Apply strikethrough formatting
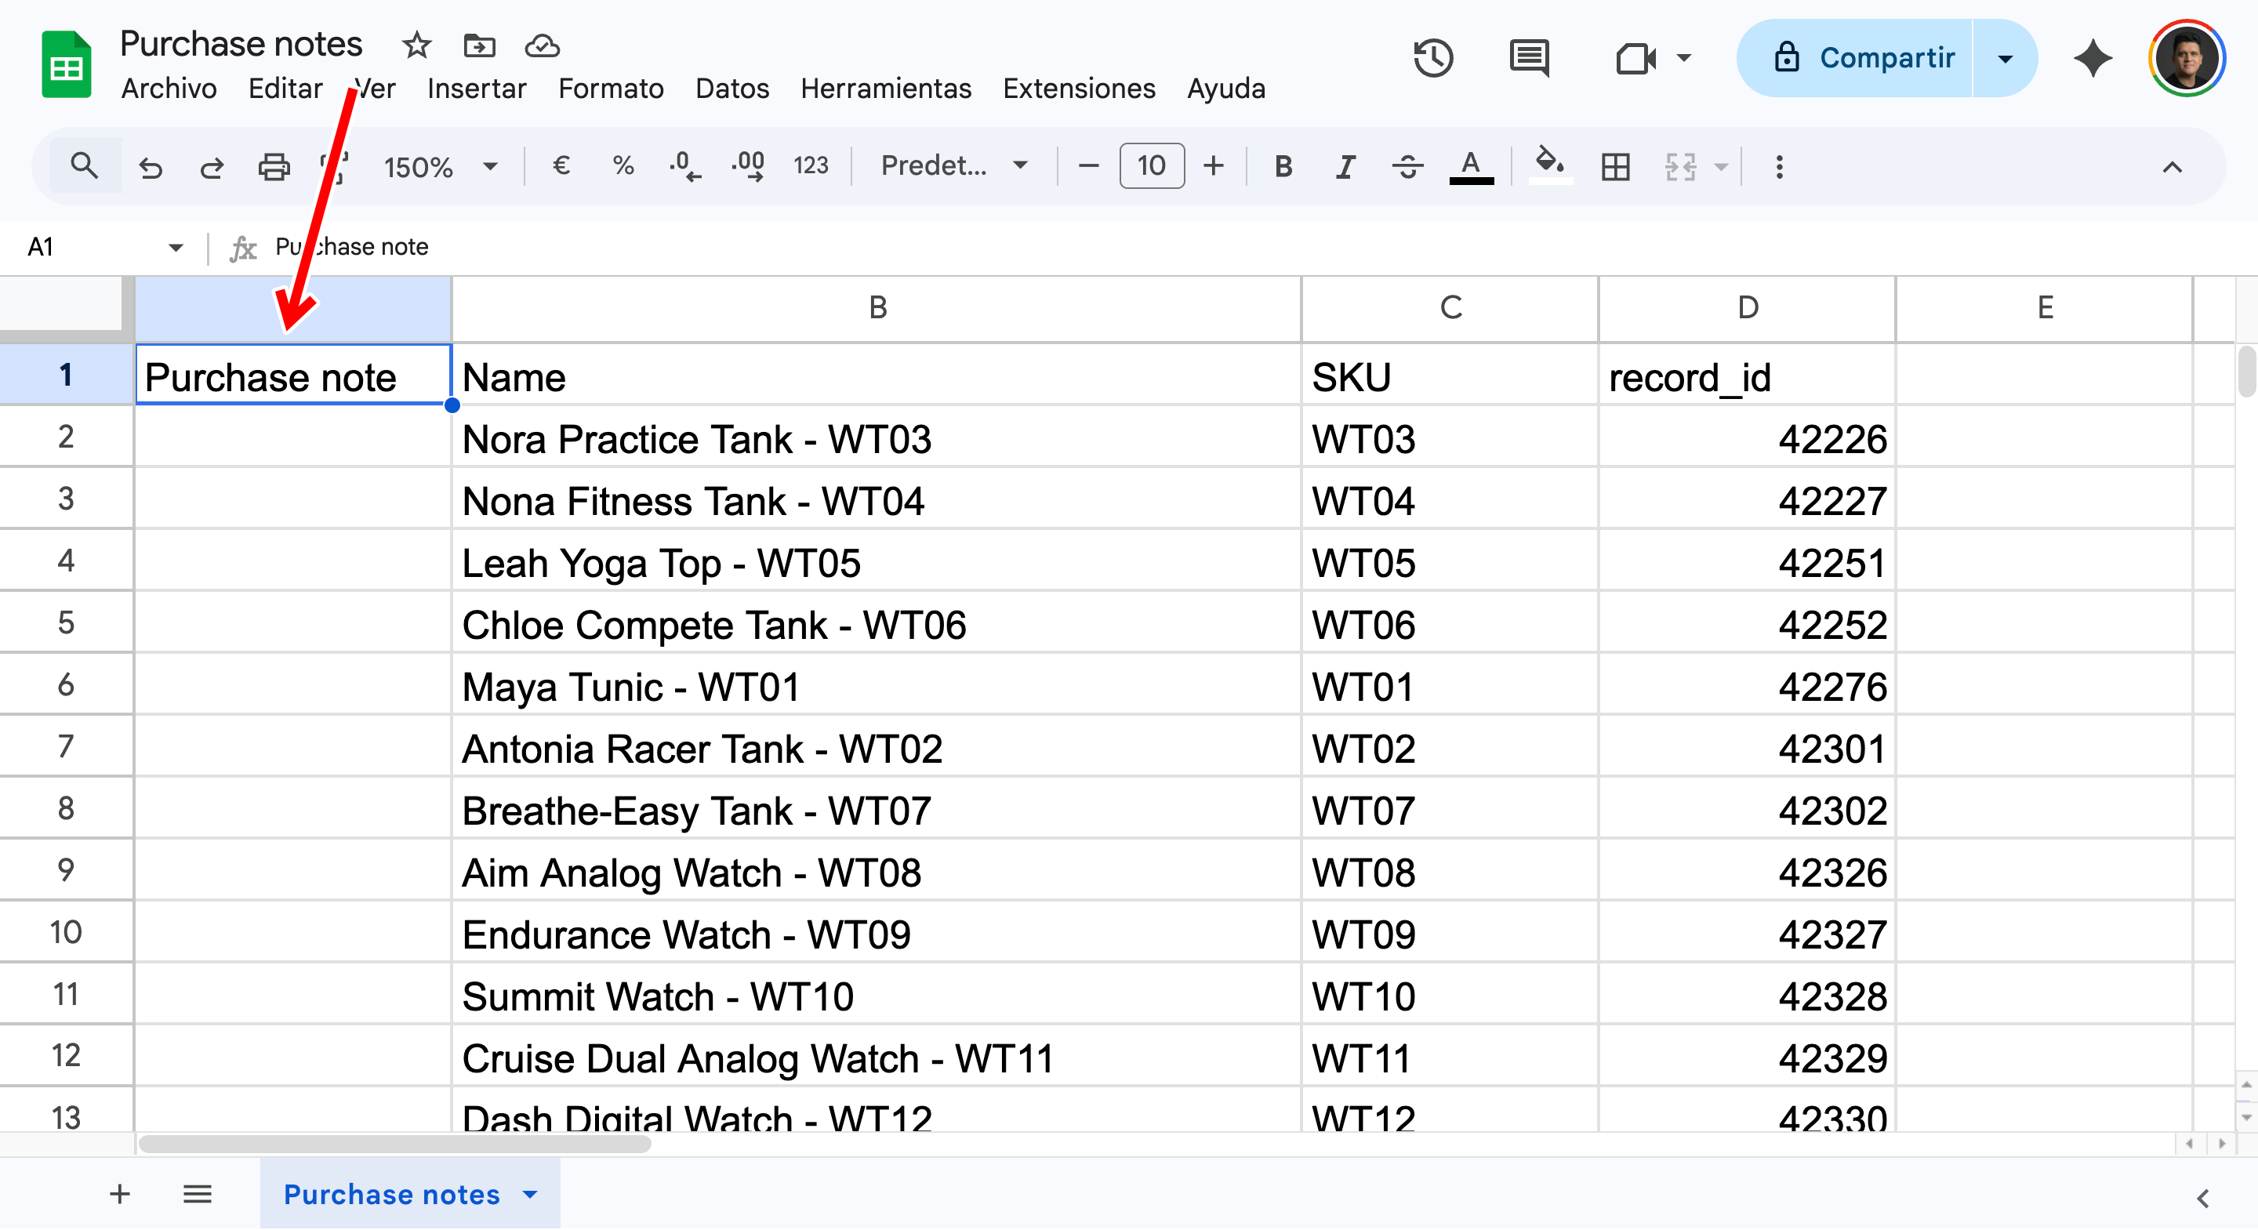Viewport: 2258px width, 1230px height. tap(1407, 165)
